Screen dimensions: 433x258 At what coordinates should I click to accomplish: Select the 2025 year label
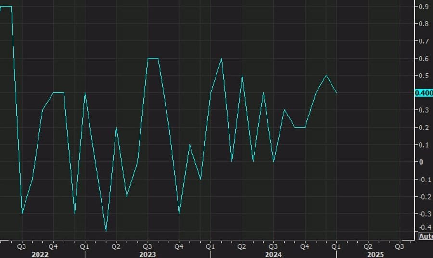[x=375, y=254]
